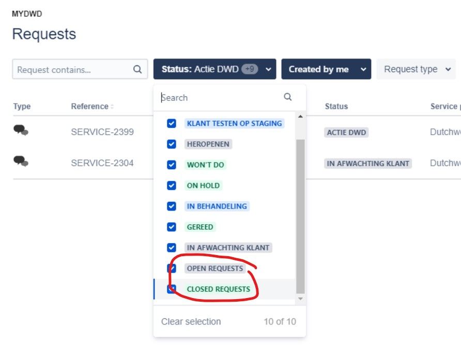Click the status list scrollbar thumb
This screenshot has width=461, height=355.
(300, 216)
